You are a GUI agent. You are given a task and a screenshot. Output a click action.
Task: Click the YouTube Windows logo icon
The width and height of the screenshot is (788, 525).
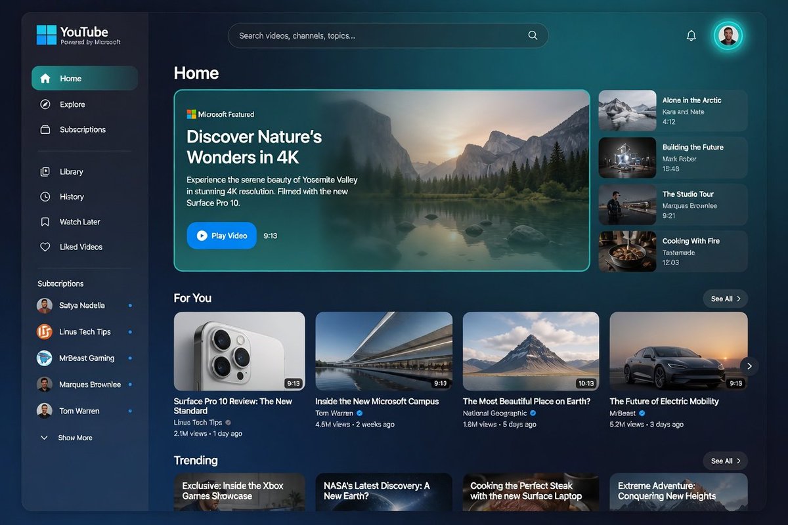[47, 35]
